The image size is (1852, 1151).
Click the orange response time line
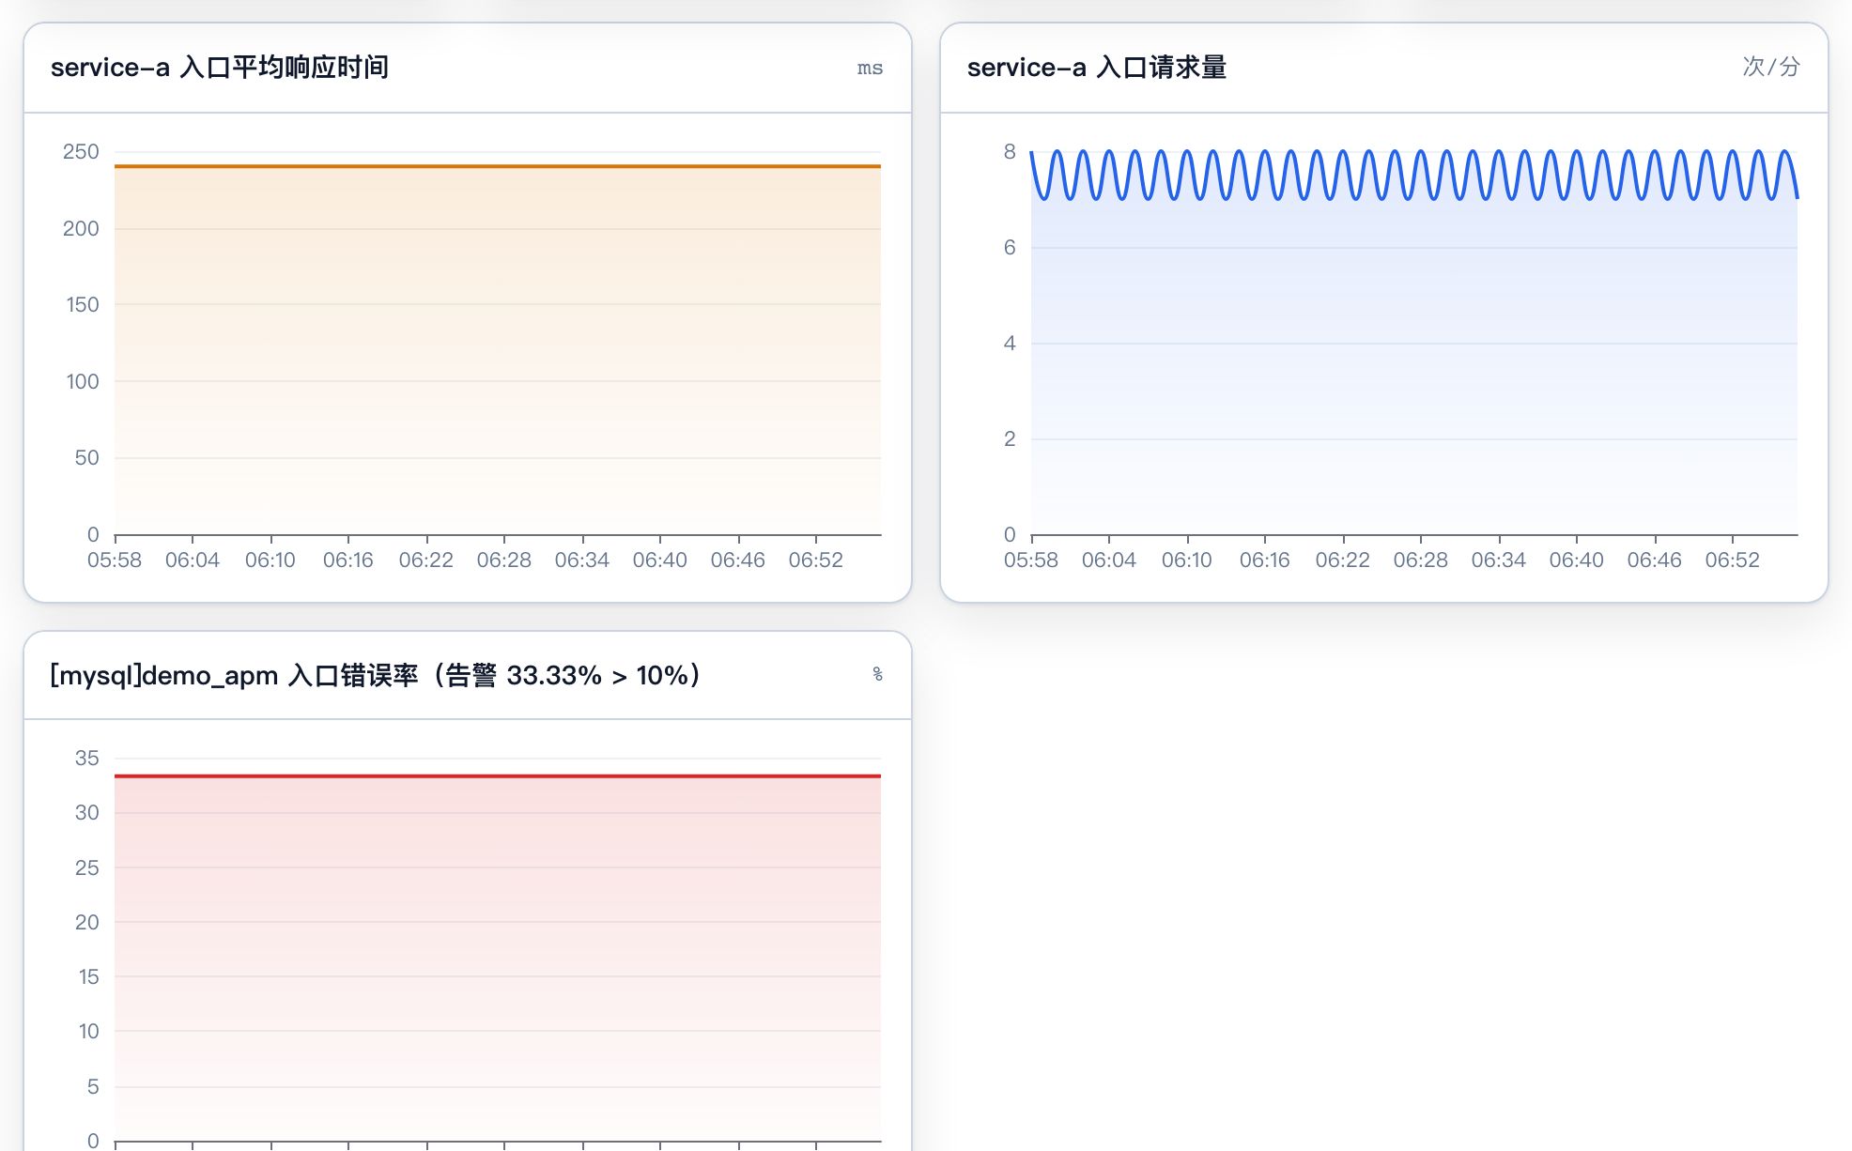coord(498,166)
